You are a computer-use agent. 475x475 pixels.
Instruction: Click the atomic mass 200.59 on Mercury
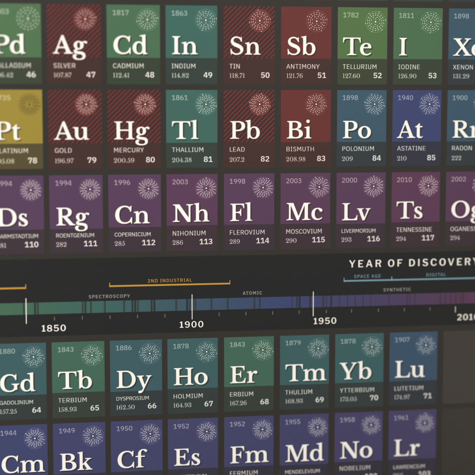pos(124,160)
